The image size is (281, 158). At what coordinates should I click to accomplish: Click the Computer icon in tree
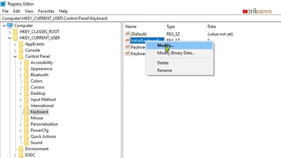click(x=10, y=25)
